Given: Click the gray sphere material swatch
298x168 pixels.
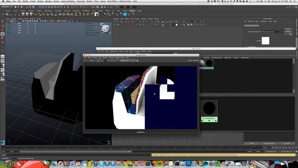Looking at the screenshot, I should click(x=202, y=63).
